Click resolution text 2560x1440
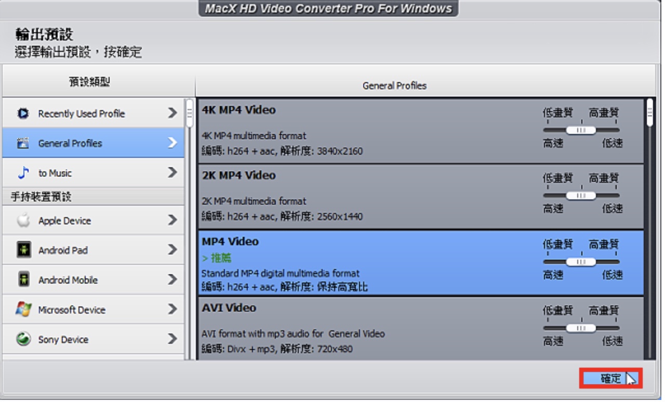 (340, 217)
